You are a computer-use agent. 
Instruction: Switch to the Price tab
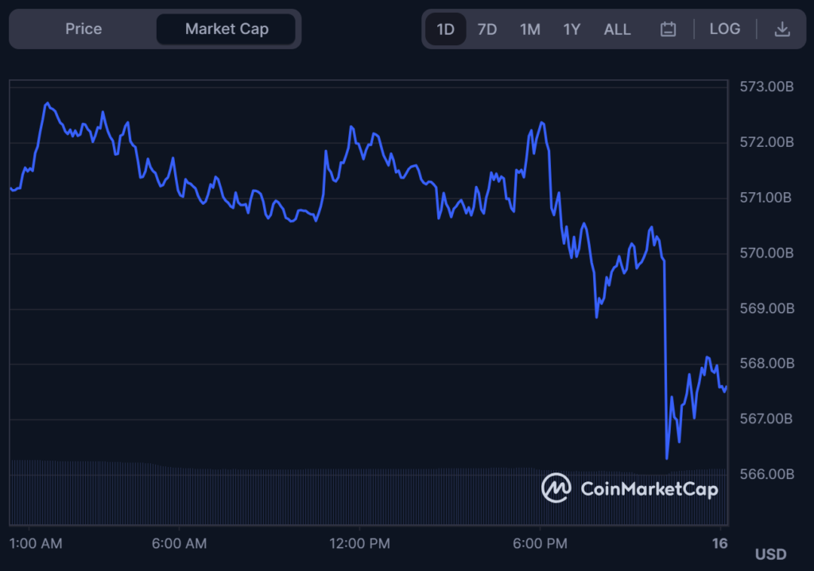tap(83, 29)
